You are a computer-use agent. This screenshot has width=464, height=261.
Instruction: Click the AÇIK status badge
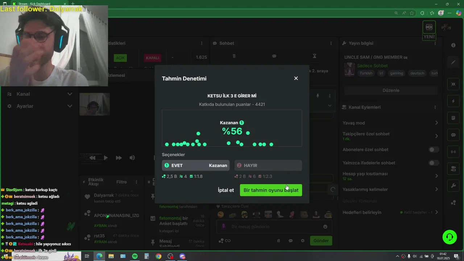pyautogui.click(x=120, y=58)
